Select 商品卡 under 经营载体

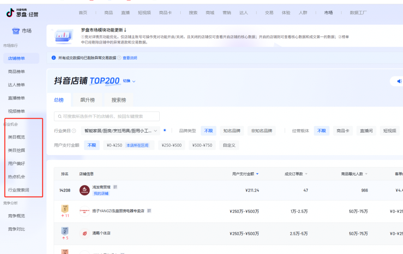[x=343, y=131]
